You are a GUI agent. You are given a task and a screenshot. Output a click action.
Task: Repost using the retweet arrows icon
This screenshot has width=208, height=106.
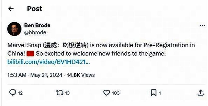(60, 93)
